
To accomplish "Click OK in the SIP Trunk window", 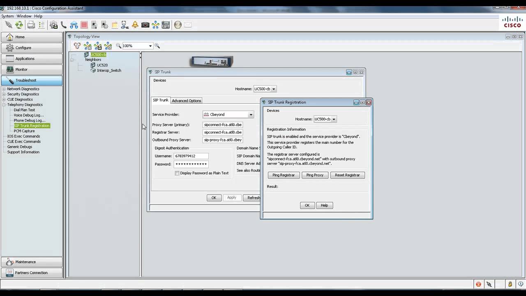I will click(x=214, y=198).
